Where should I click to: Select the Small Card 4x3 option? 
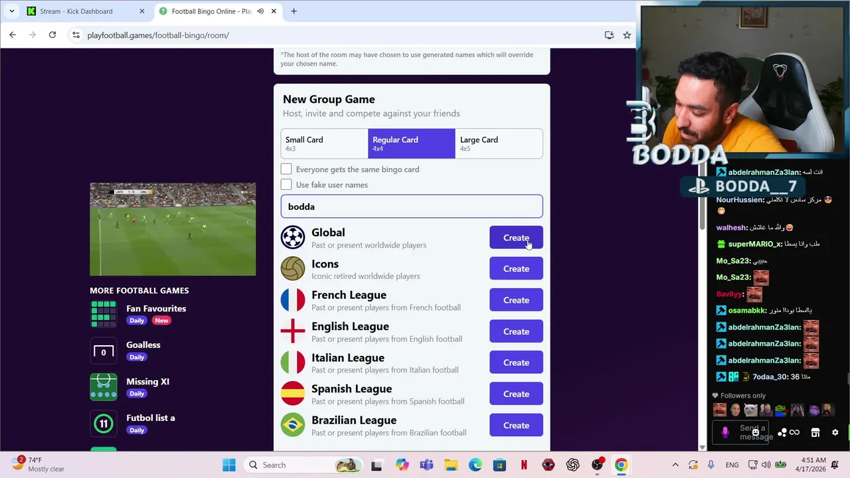325,143
